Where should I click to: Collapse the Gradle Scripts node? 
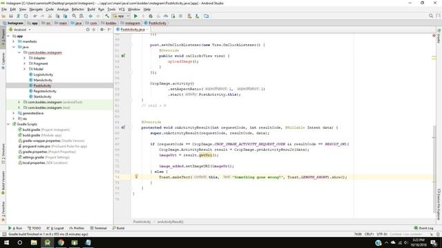click(8, 124)
